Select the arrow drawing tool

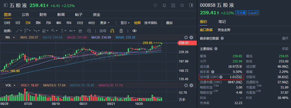tap(53, 31)
